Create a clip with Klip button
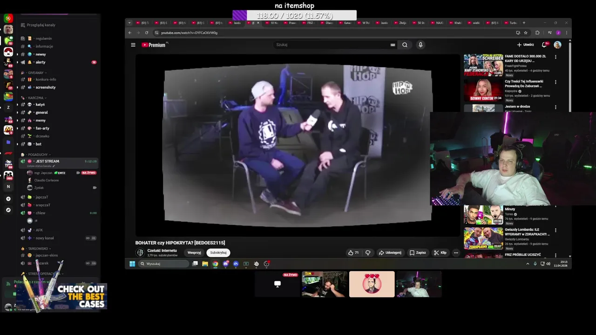Image resolution: width=596 pixels, height=335 pixels. coord(440,253)
